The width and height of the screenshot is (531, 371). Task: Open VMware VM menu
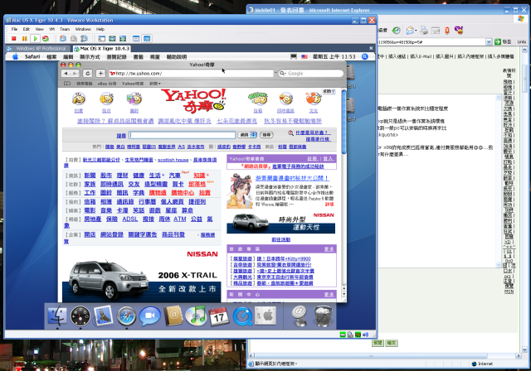pyautogui.click(x=51, y=29)
